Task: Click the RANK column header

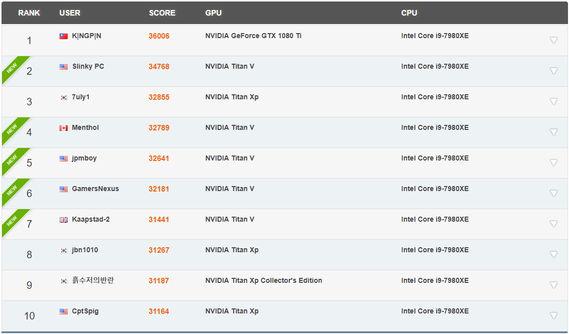Action: pos(29,13)
